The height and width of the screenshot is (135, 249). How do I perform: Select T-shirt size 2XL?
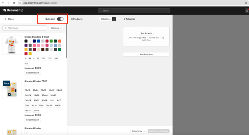(44, 58)
